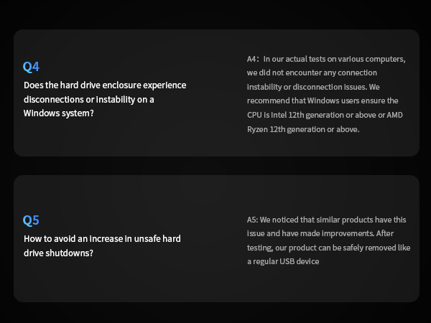This screenshot has height=323, width=431.
Task: Click the "A4:" answer label
Action: [x=253, y=59]
